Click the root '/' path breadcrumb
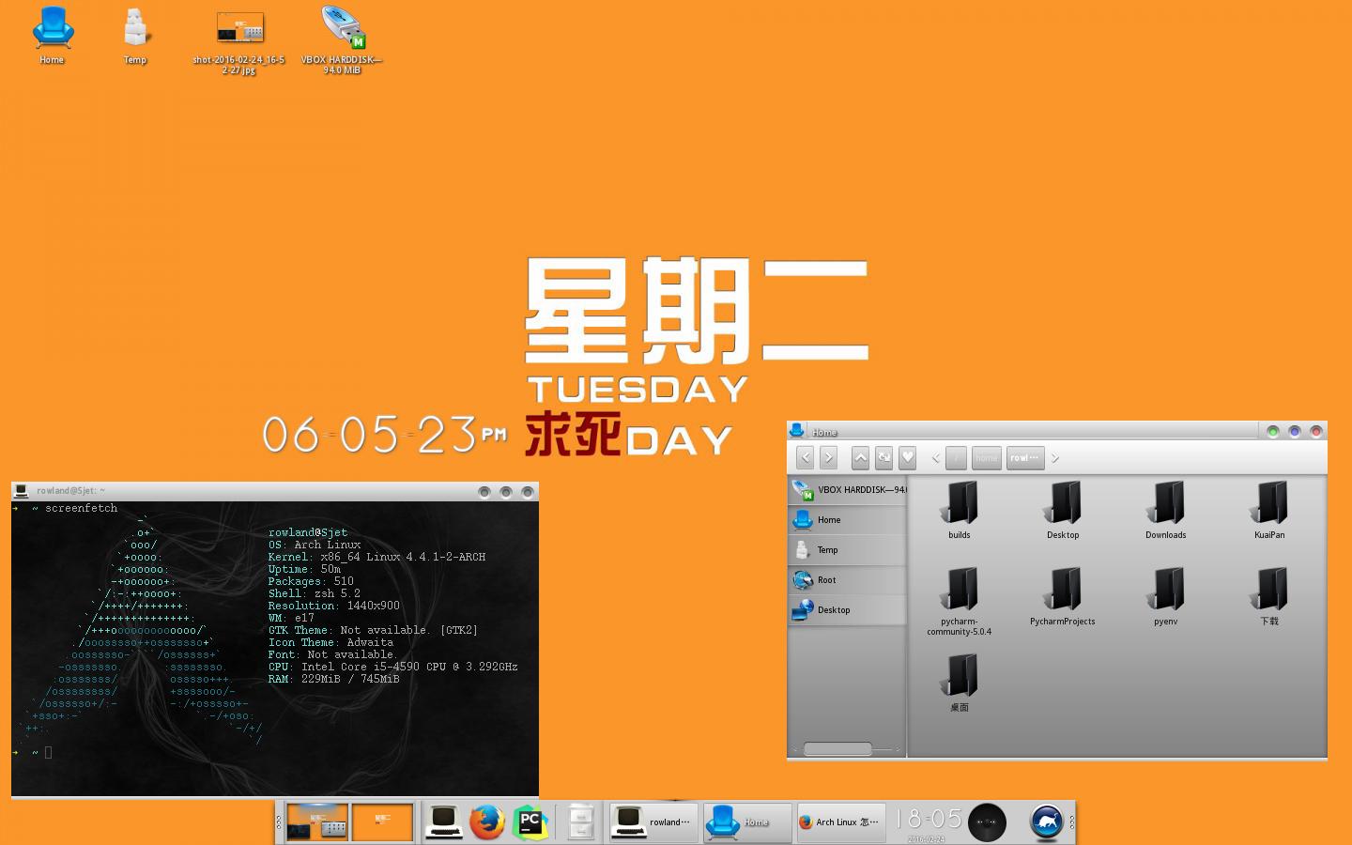The image size is (1352, 845). click(x=956, y=458)
